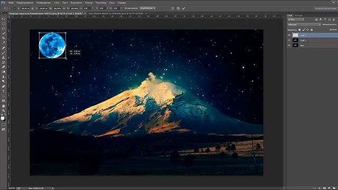Change the screen mode
The width and height of the screenshot is (338, 190).
4,129
